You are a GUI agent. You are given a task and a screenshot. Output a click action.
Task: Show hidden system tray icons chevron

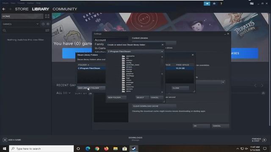(x=238, y=149)
